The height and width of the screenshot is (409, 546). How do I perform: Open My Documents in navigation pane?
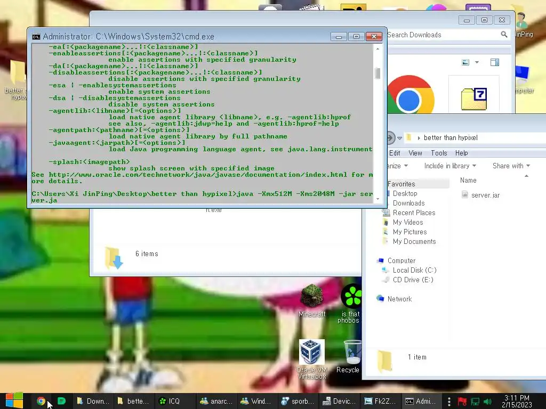(414, 241)
